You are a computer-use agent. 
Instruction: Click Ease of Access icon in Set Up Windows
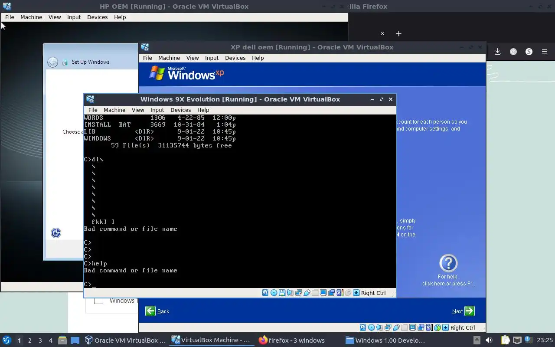[56, 233]
